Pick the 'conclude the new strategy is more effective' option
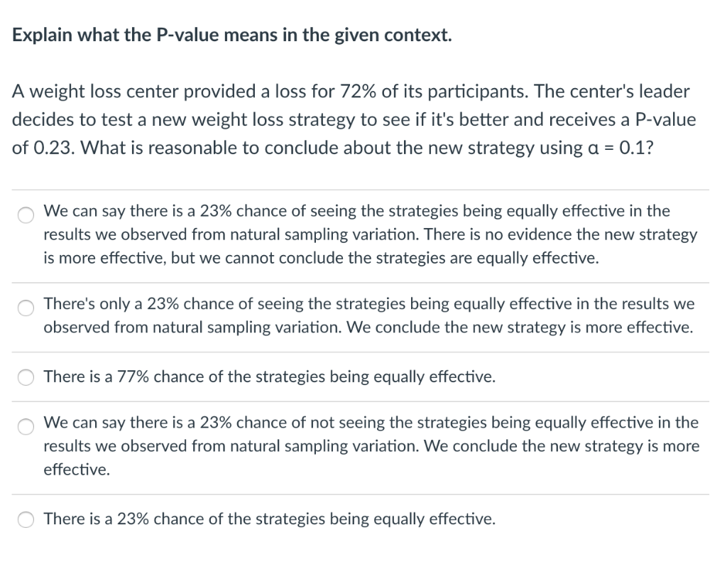The image size is (727, 562). (26, 308)
